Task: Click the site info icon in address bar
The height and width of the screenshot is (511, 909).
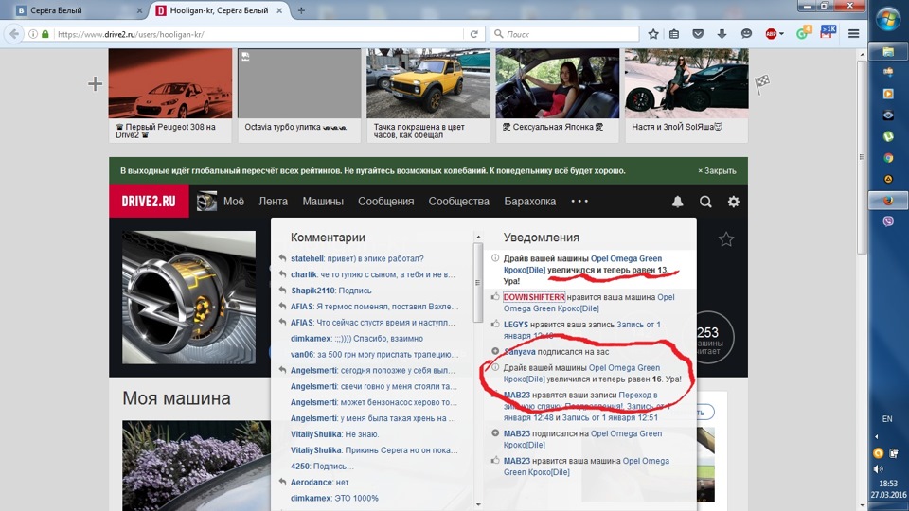Action: coord(33,34)
